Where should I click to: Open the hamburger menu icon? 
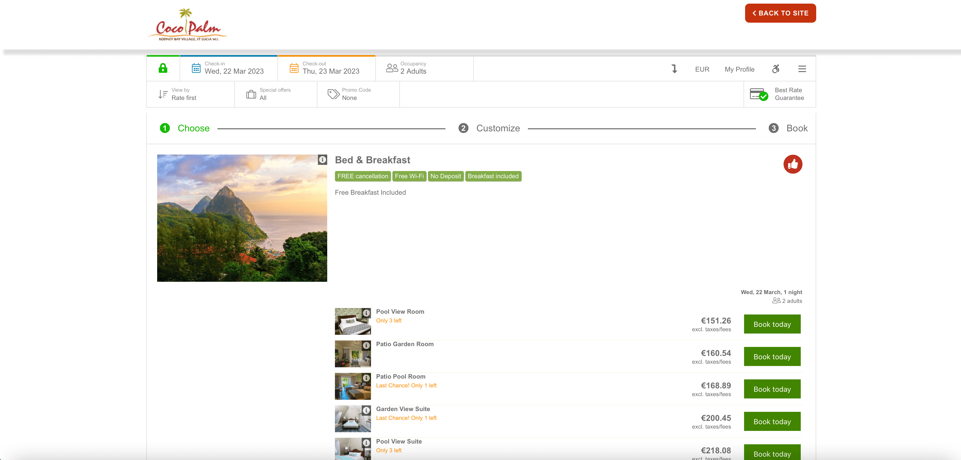tap(802, 69)
